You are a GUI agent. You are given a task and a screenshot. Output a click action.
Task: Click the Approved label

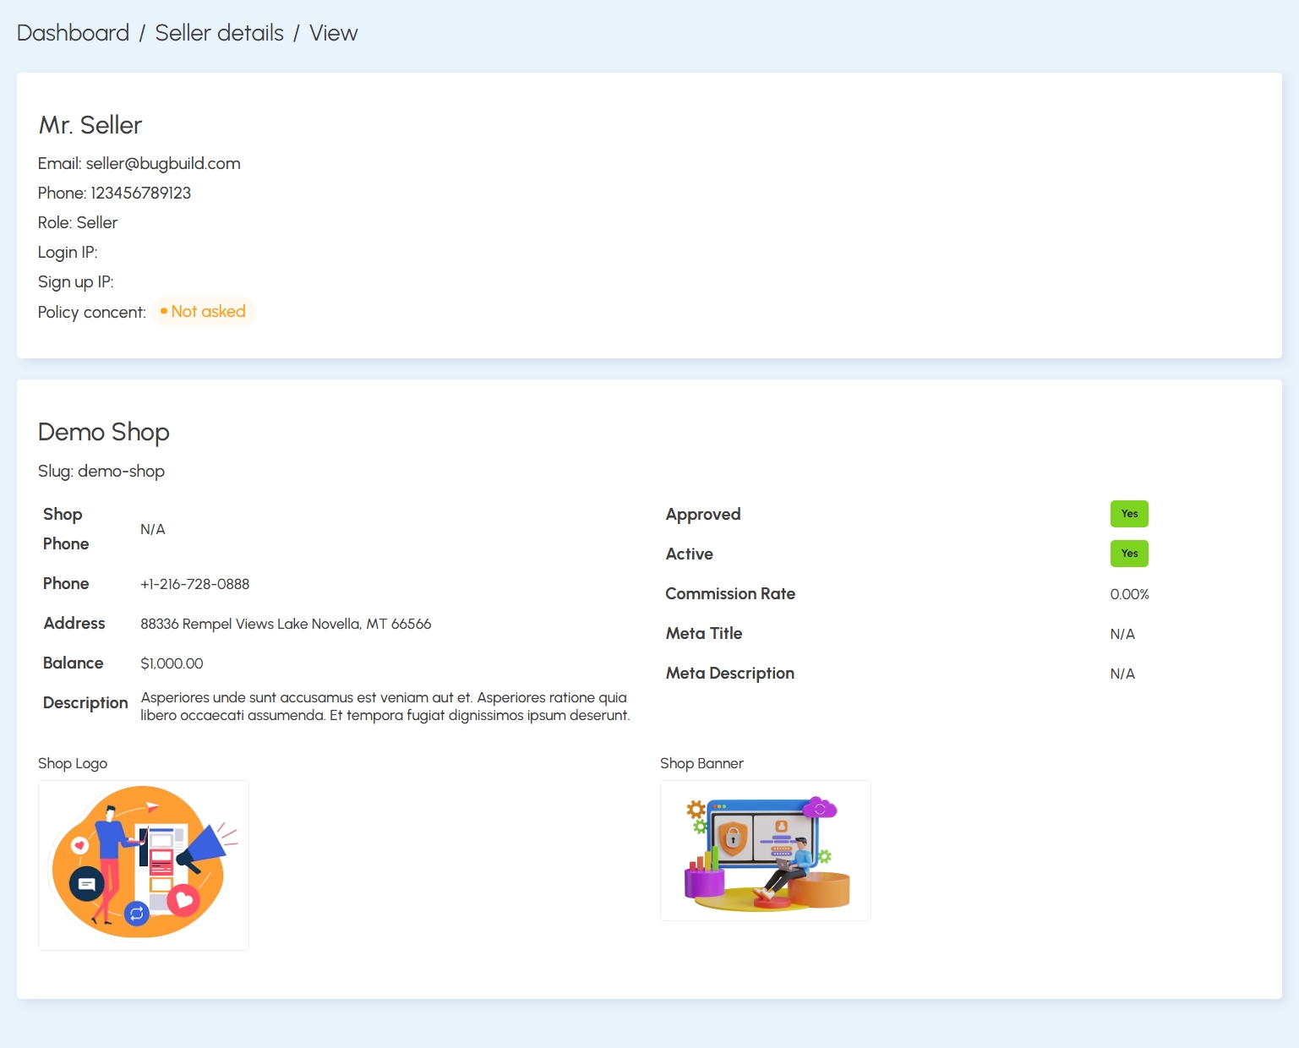pyautogui.click(x=703, y=514)
